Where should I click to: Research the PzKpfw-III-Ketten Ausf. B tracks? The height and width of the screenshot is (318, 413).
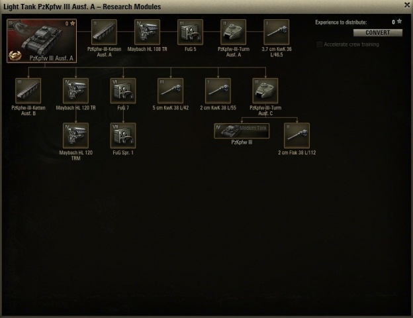point(28,91)
